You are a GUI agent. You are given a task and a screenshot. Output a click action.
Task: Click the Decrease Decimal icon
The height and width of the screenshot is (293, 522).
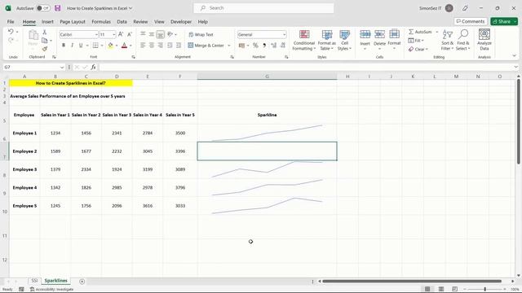283,46
